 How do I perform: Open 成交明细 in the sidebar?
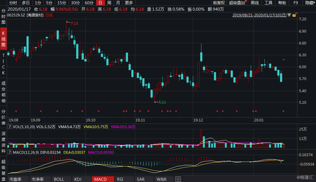3,92
